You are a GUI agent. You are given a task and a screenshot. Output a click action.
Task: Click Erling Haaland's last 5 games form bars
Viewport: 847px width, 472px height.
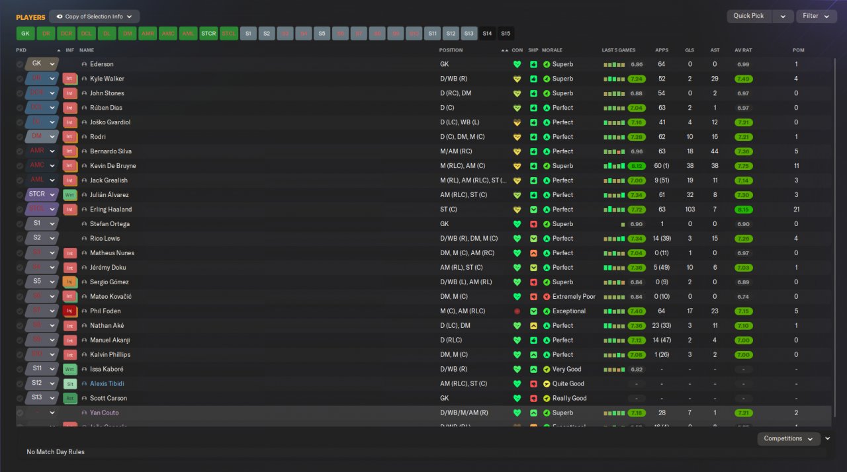click(x=613, y=210)
